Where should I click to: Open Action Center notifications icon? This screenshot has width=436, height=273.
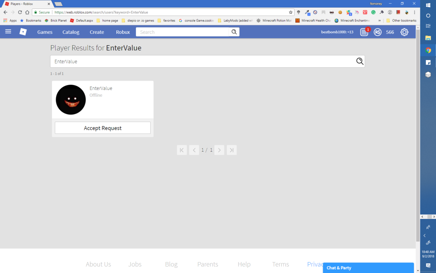428,265
